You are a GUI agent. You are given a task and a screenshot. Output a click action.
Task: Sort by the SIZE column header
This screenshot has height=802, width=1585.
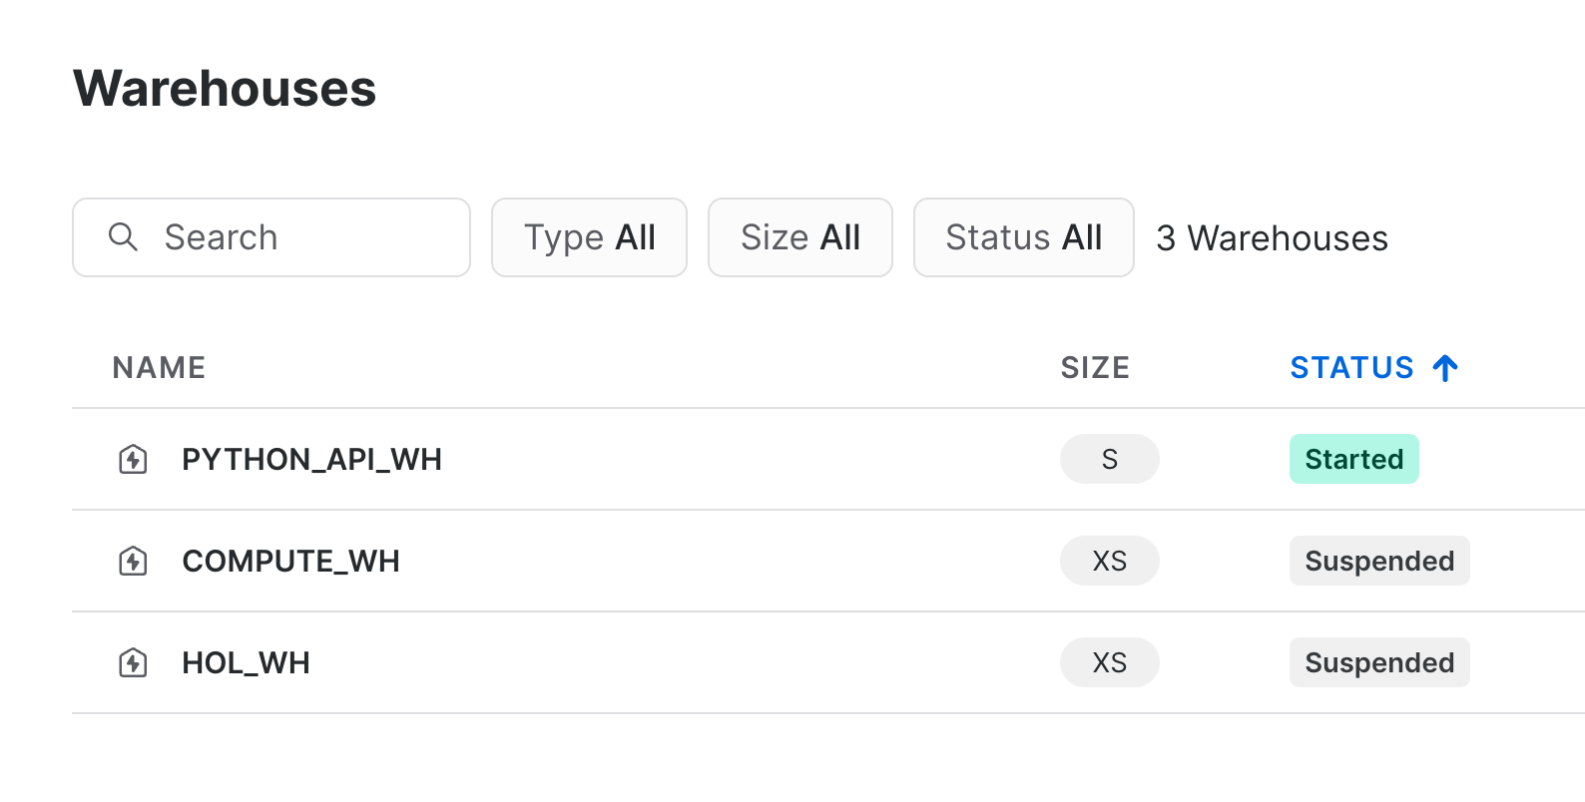tap(1094, 368)
